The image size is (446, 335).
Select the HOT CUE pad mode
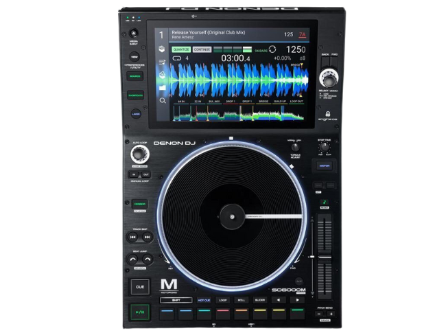point(204,300)
